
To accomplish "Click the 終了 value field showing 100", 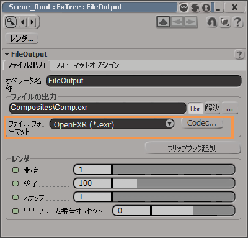I will pyautogui.click(x=92, y=183).
